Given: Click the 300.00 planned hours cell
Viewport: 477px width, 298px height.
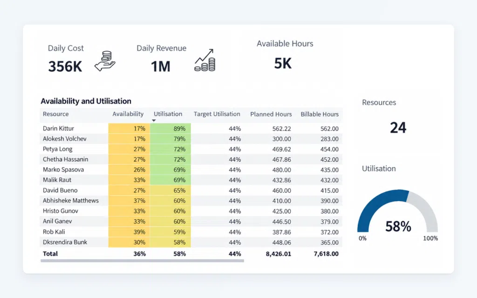Looking at the screenshot, I should click(281, 139).
